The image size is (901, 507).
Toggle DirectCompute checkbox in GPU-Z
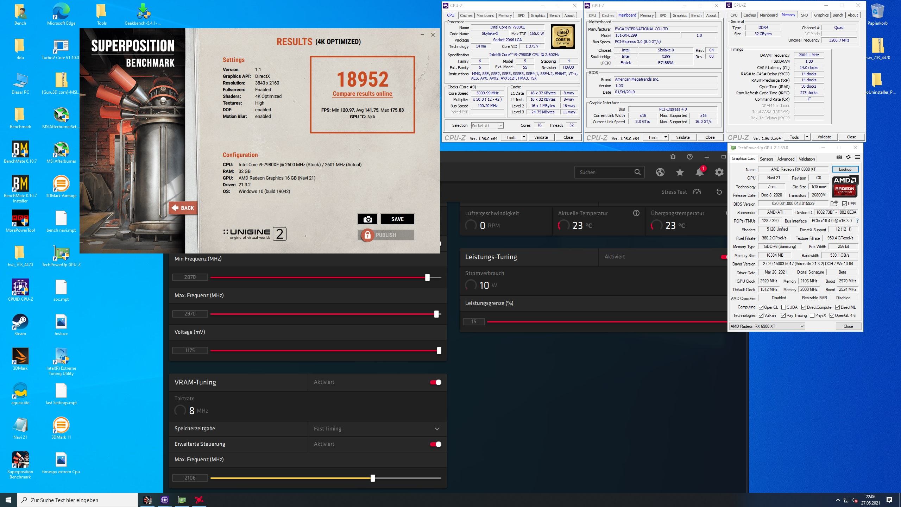tap(804, 307)
